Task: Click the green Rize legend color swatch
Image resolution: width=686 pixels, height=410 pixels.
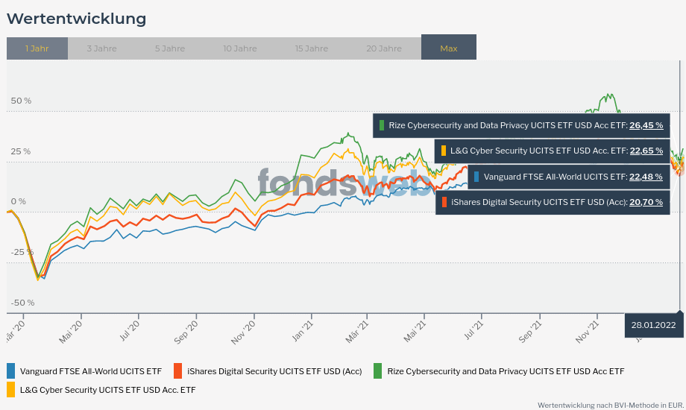Action: [377, 370]
